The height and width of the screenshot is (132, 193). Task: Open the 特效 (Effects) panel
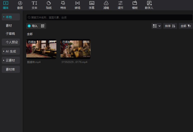point(63,5)
